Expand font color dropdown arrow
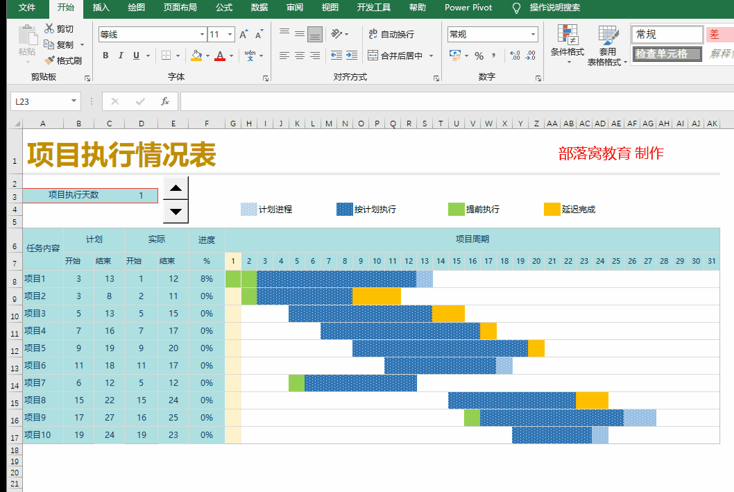Screen dimensions: 734x492 231,56
